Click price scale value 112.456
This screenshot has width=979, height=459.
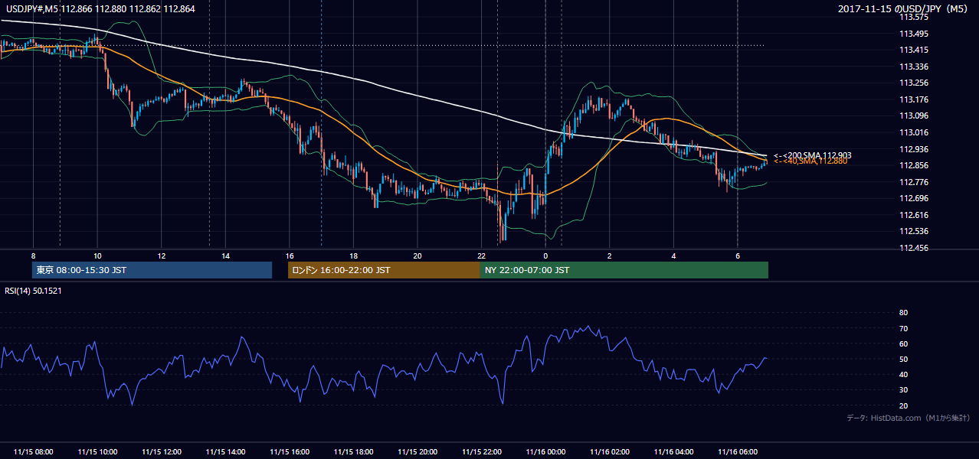(x=914, y=248)
